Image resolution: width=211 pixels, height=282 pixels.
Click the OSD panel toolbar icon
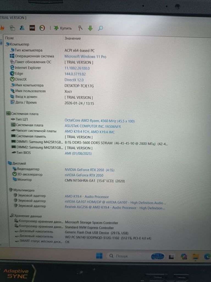pyautogui.click(x=32, y=28)
